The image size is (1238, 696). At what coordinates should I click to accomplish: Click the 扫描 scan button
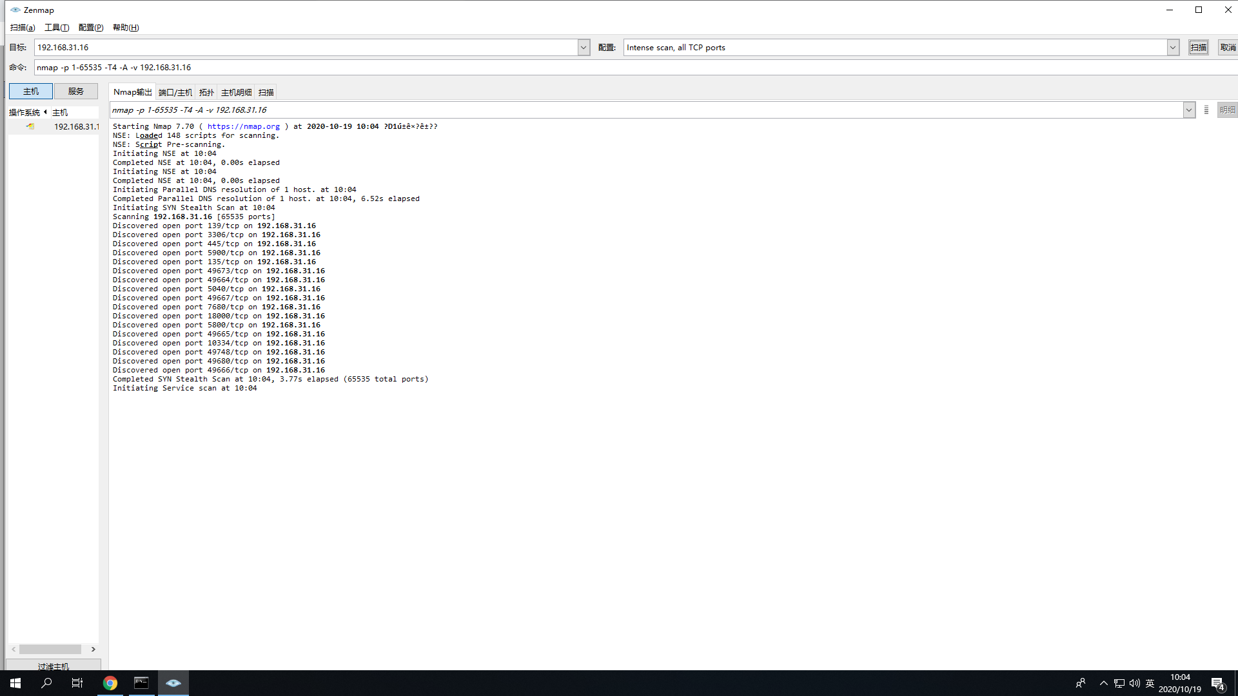(x=1198, y=48)
